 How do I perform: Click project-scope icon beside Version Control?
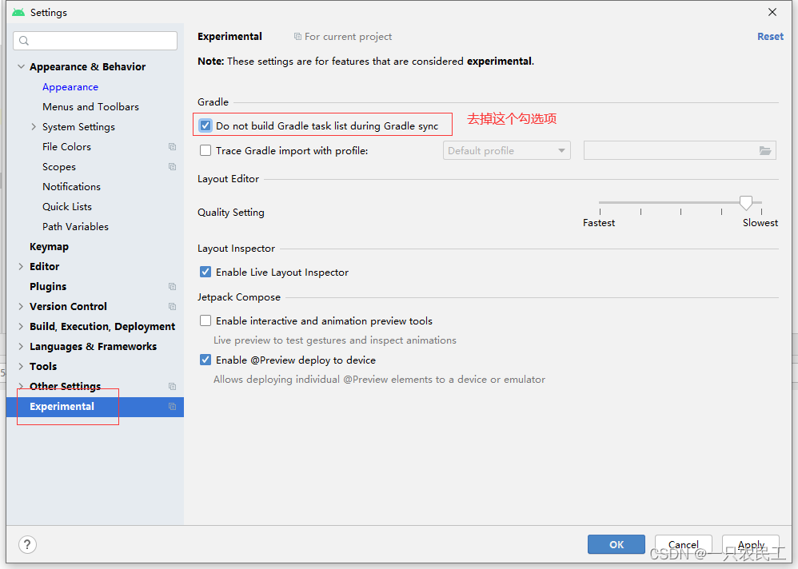tap(172, 307)
